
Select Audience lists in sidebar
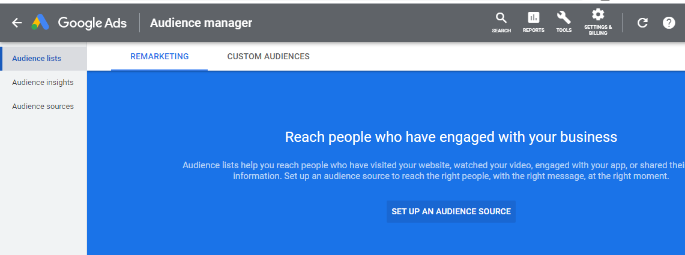pyautogui.click(x=44, y=59)
